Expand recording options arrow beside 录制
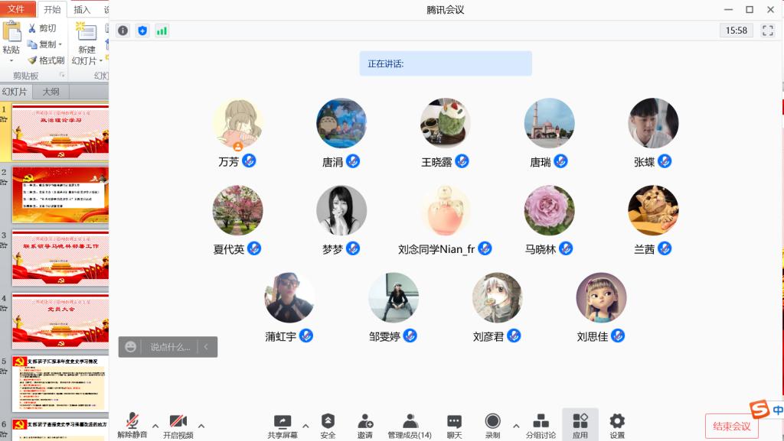The image size is (784, 441). [516, 426]
